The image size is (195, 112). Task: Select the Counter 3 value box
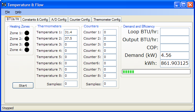tap(110, 44)
